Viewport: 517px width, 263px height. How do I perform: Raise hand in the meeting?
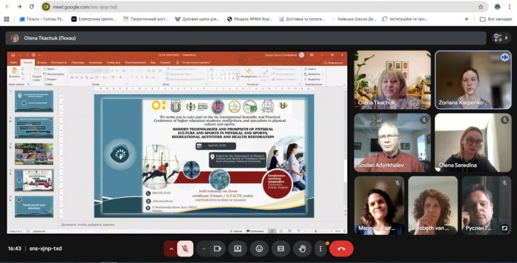pyautogui.click(x=302, y=248)
